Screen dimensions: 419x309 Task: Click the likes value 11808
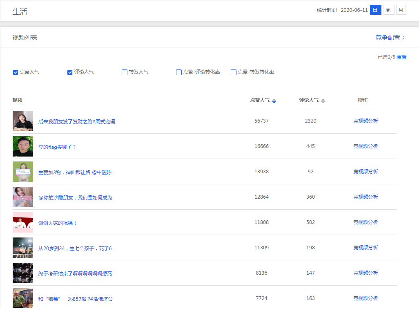click(262, 222)
